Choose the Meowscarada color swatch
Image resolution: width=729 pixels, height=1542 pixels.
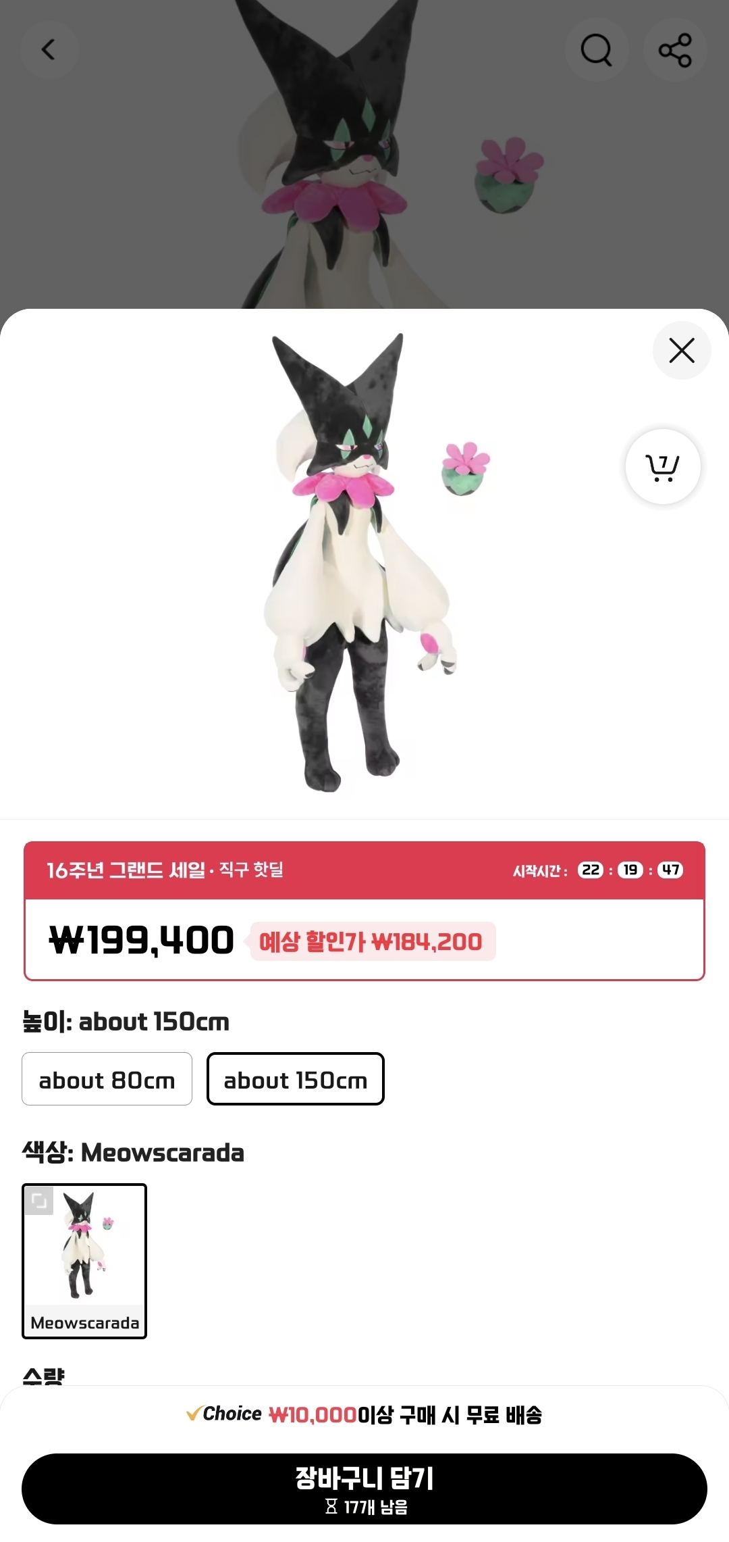84,1261
